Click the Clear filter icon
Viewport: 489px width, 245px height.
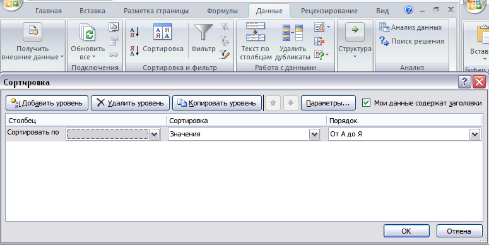coord(225,27)
